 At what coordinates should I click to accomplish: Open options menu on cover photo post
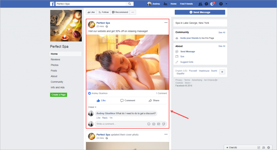(x=166, y=134)
